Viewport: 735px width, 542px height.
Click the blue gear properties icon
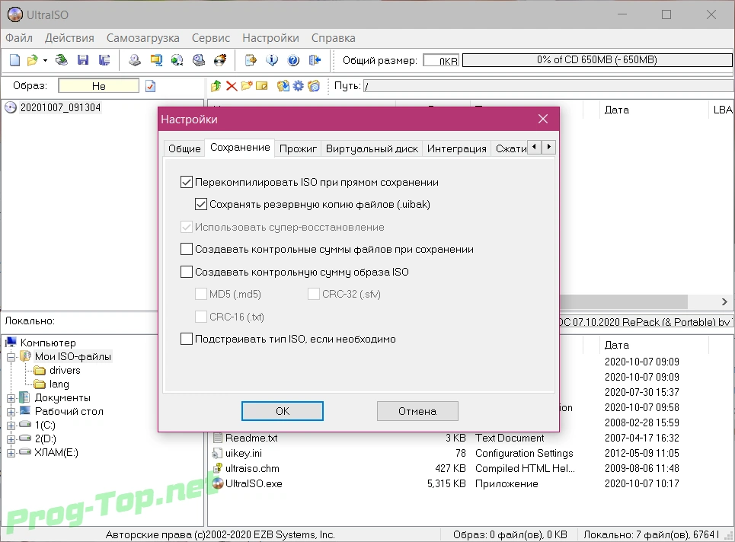[x=298, y=86]
